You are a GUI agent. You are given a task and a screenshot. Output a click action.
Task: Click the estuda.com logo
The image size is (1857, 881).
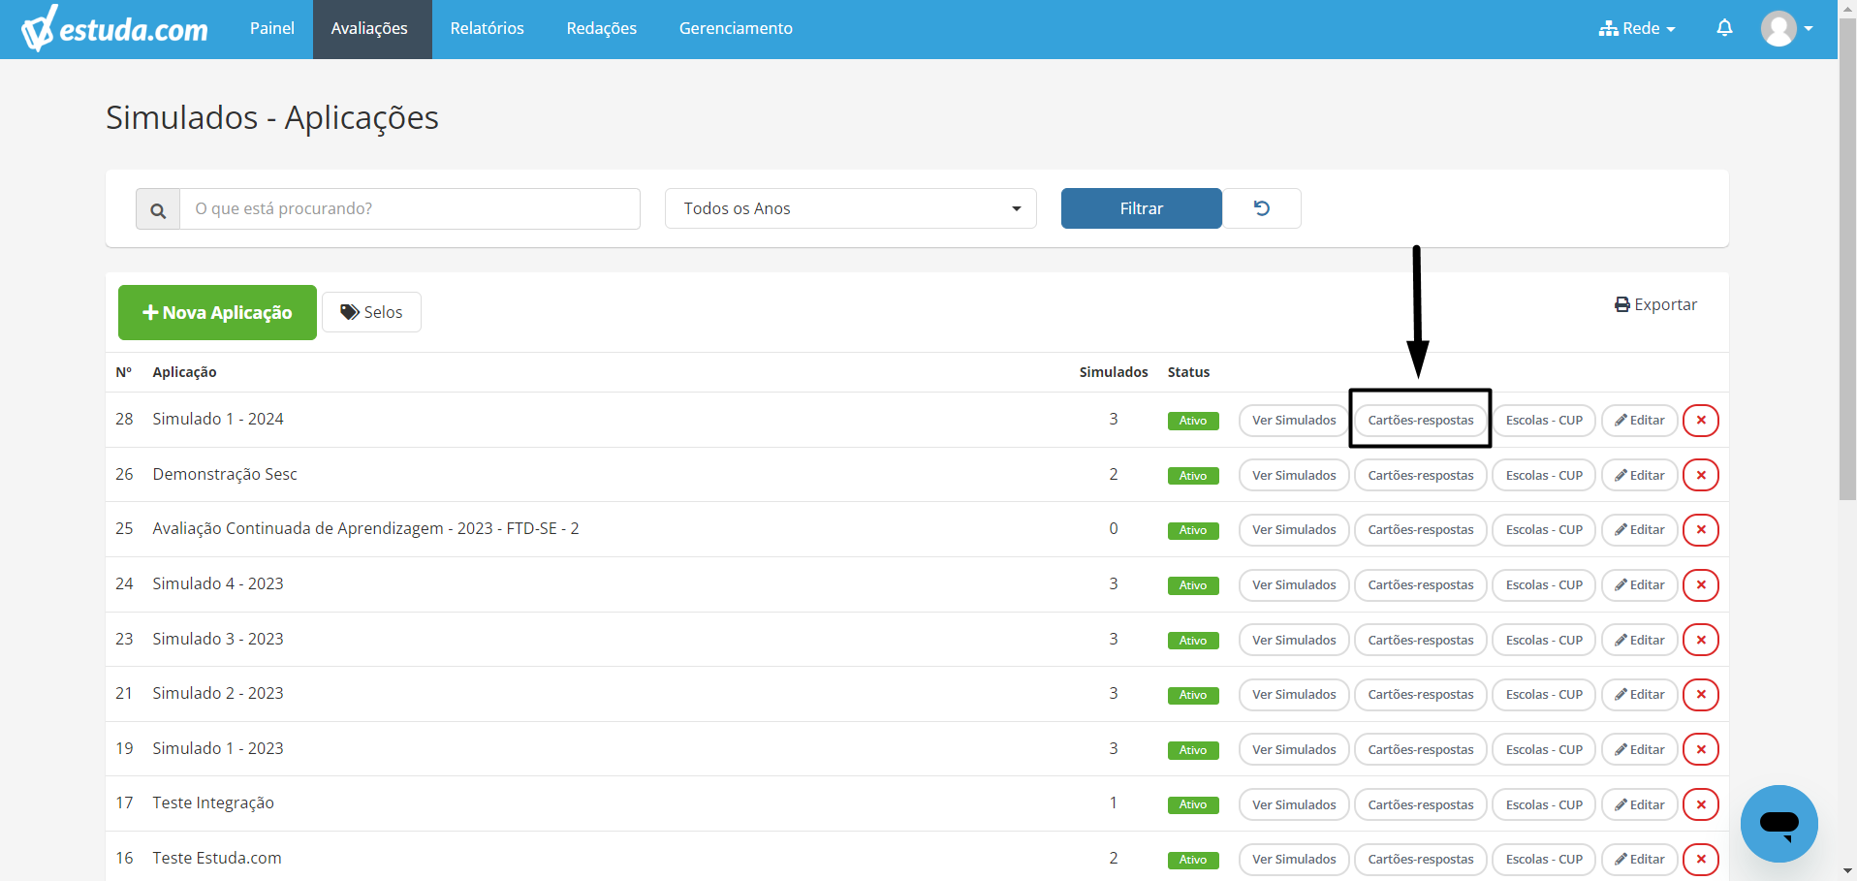[114, 28]
